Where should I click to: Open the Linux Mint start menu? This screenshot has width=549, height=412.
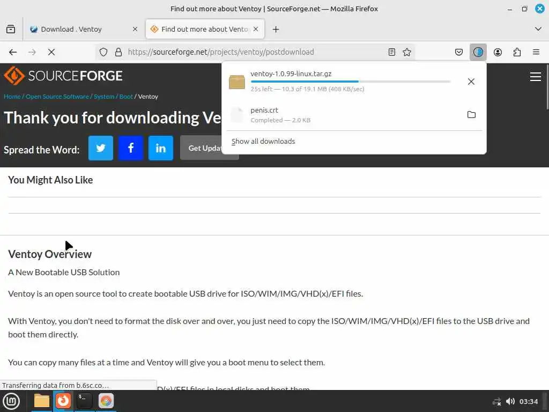(11, 401)
